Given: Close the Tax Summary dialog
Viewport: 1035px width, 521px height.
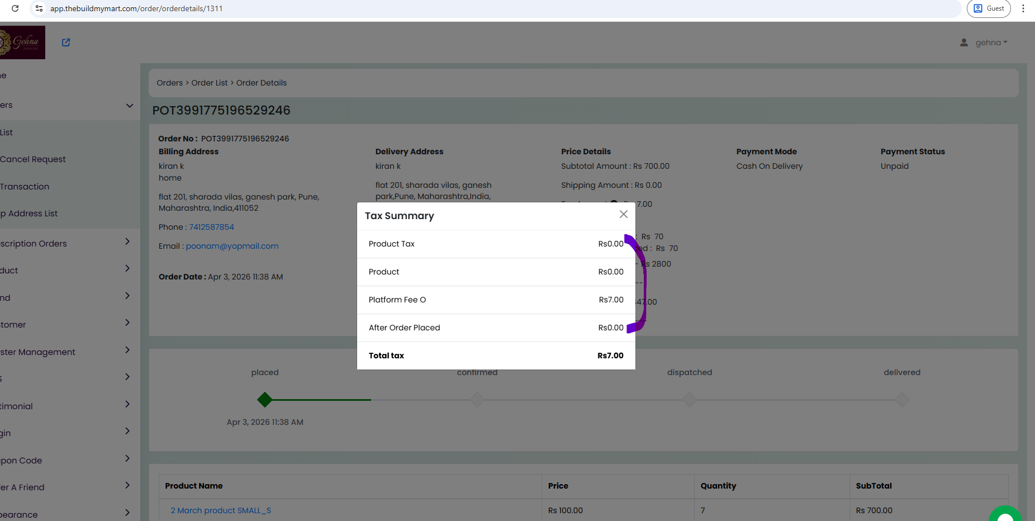Looking at the screenshot, I should point(624,215).
